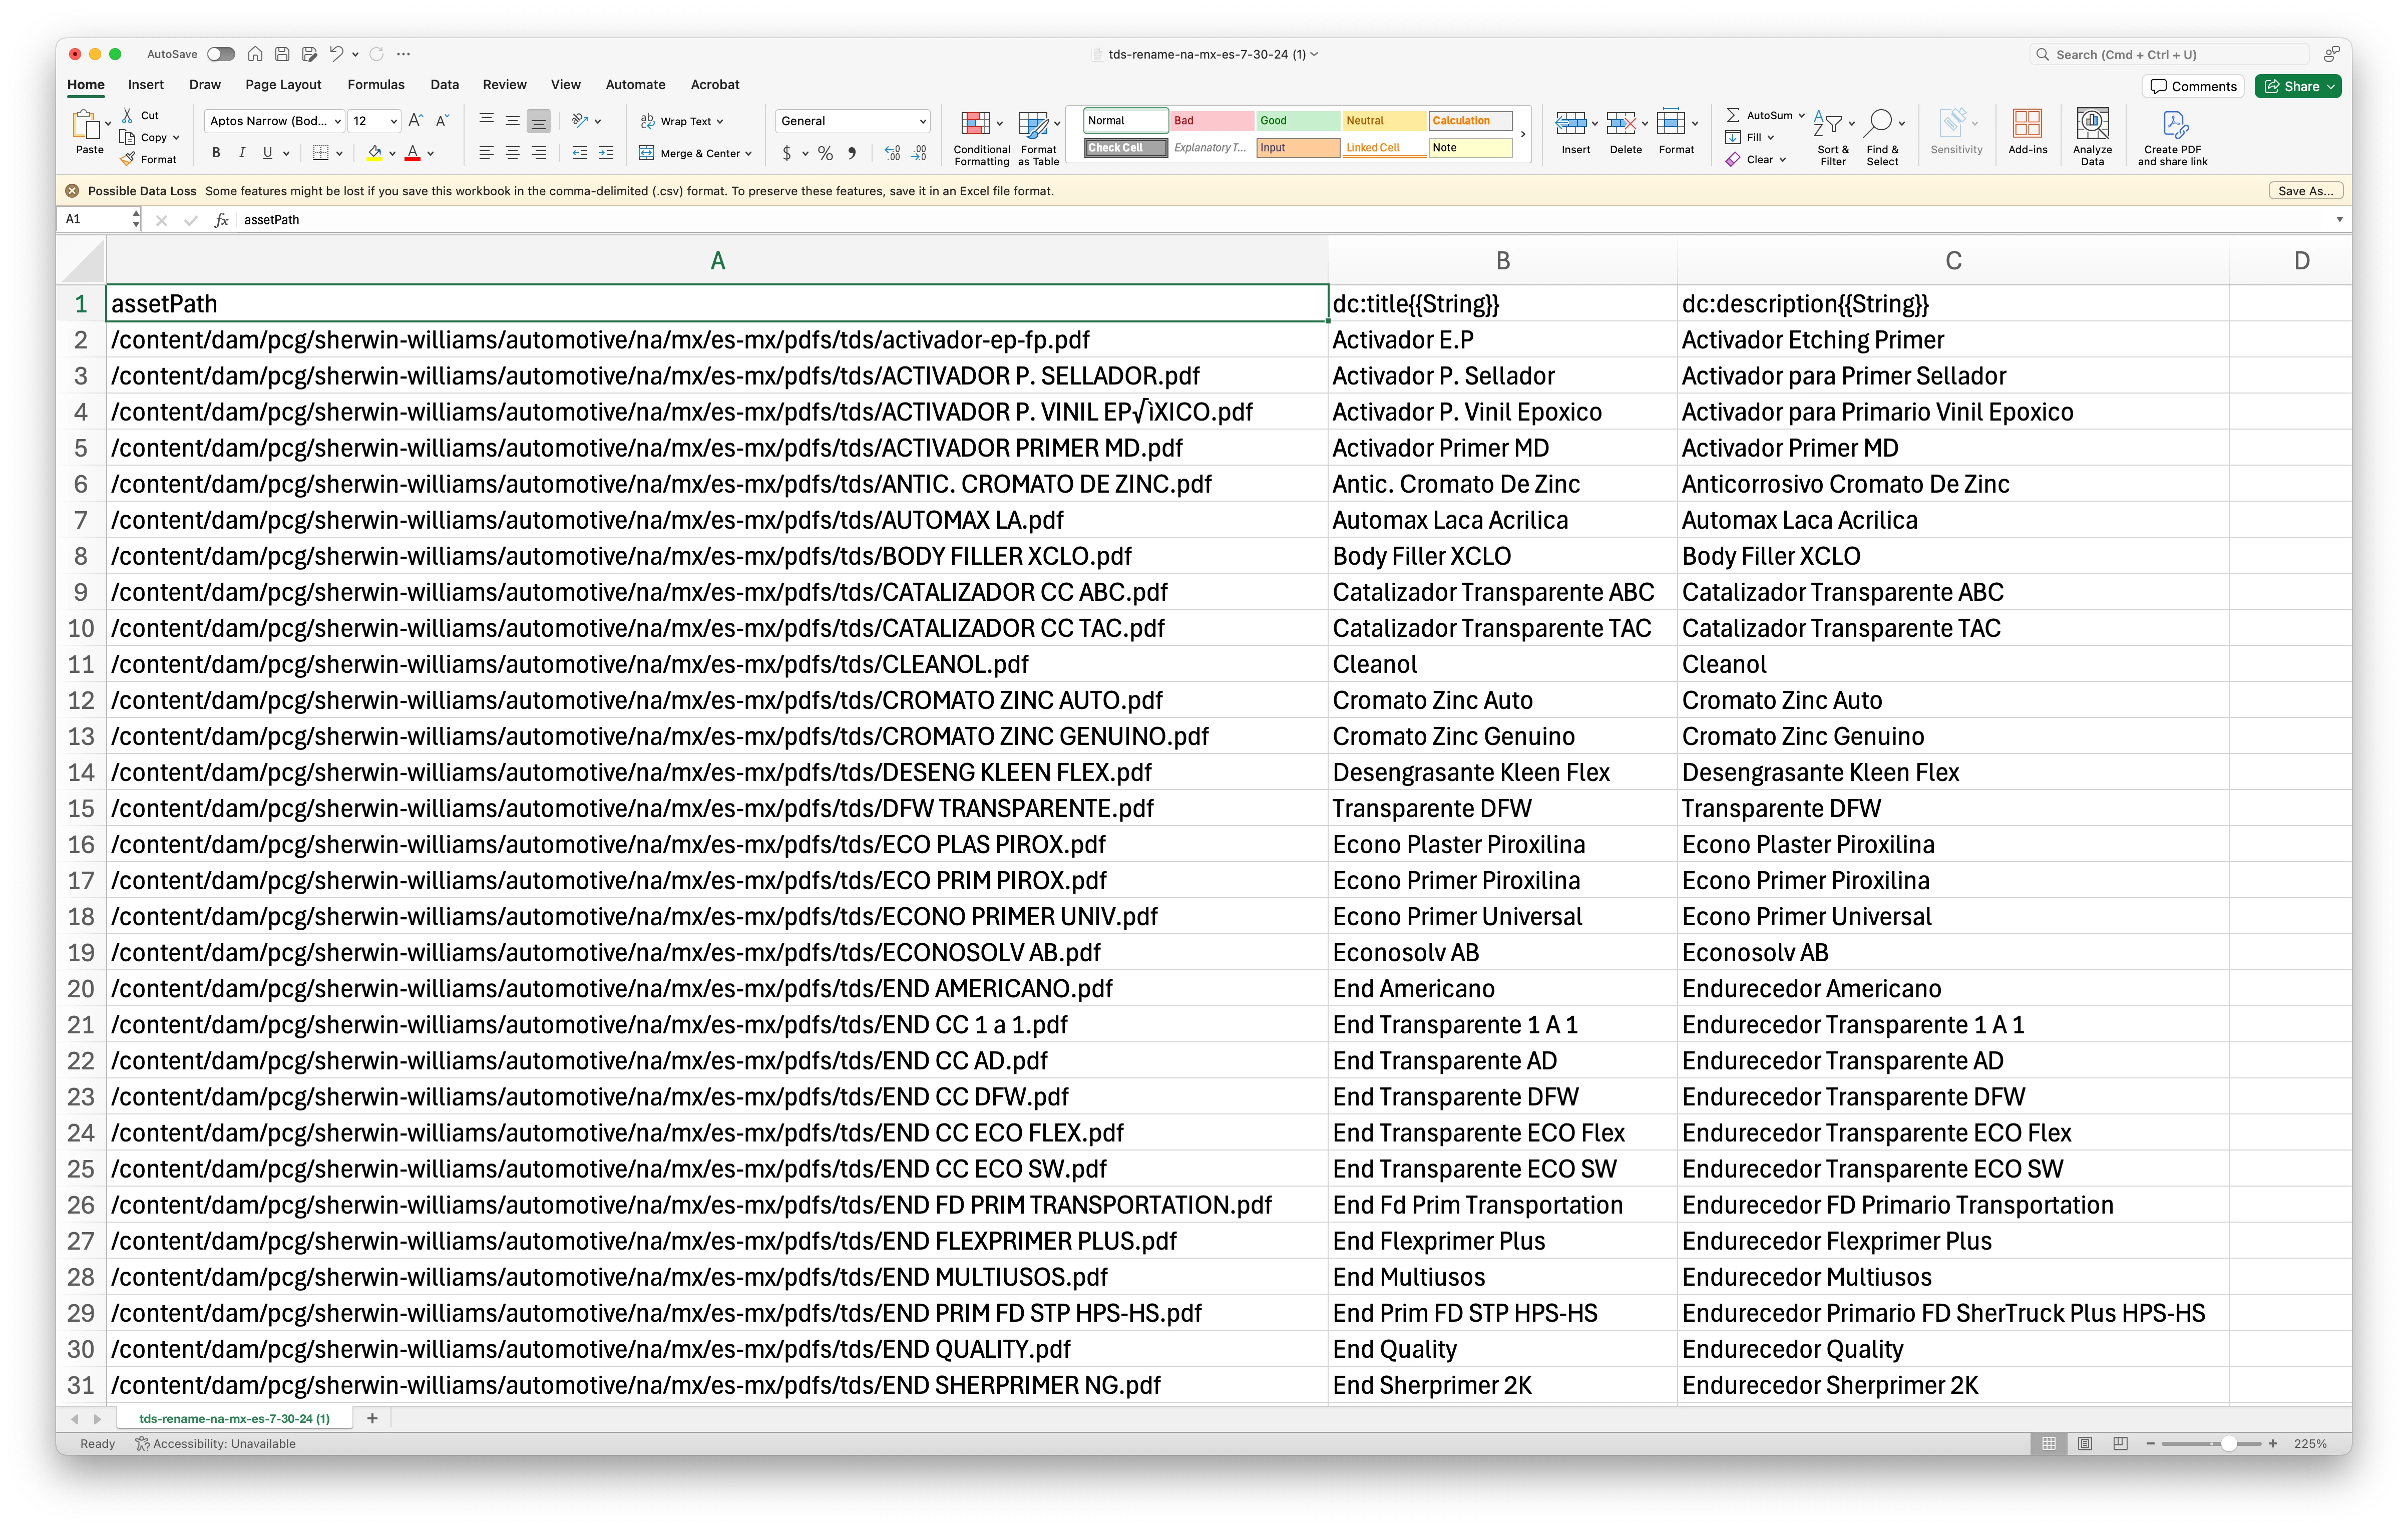
Task: Click the Merge & Center icon
Action: click(x=647, y=153)
